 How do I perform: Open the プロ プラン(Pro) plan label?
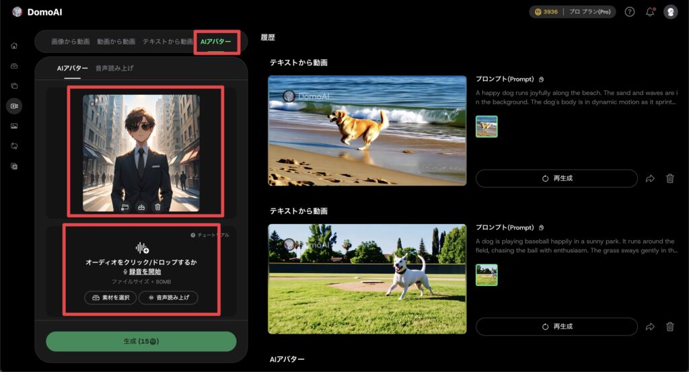[589, 12]
